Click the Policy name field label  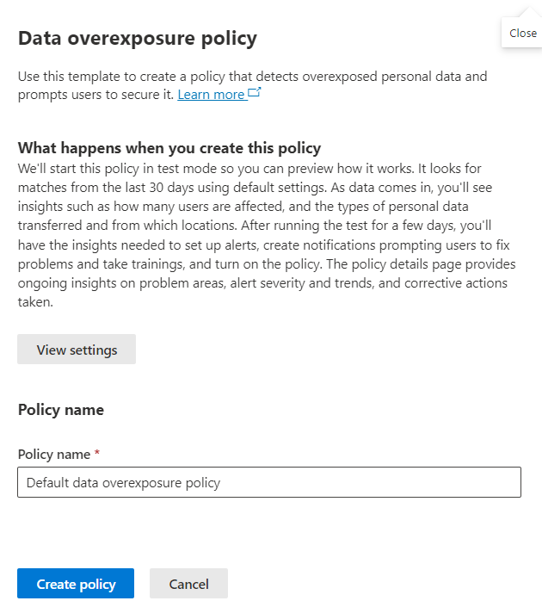[53, 454]
